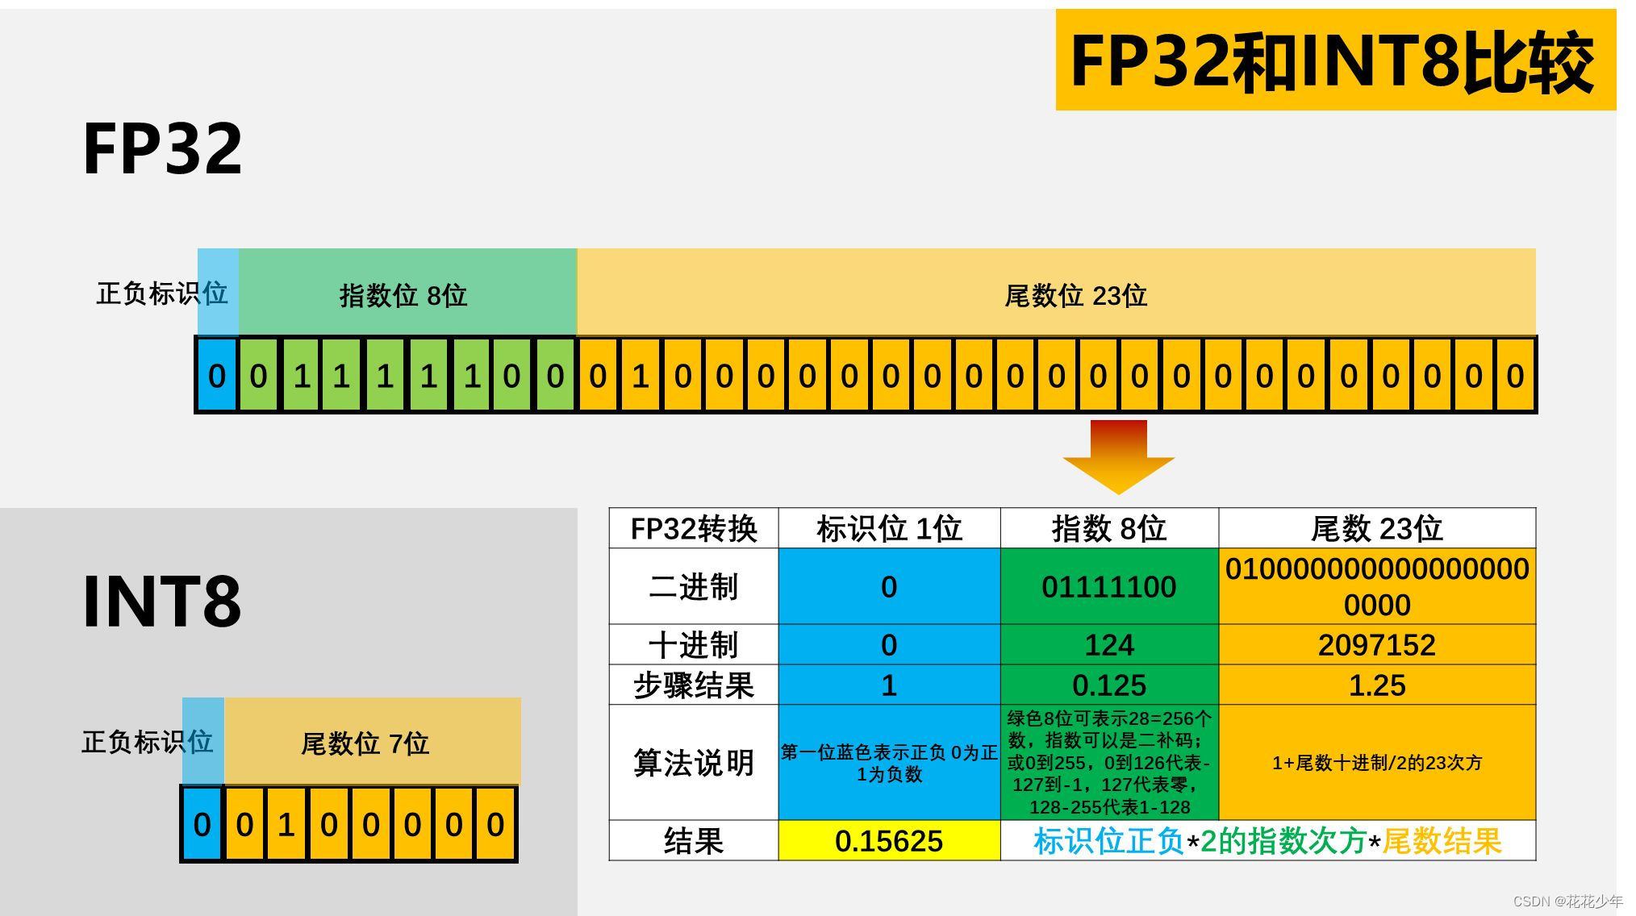Click the 2097152 decimal value cell
The height and width of the screenshot is (916, 1636).
coord(1375,645)
